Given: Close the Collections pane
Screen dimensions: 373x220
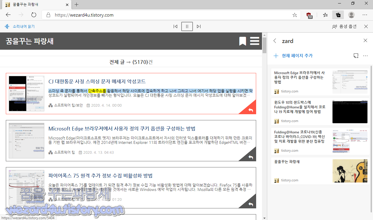Looking at the screenshot, I should (x=365, y=41).
